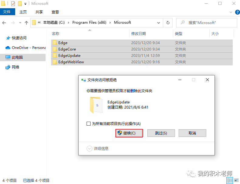
Task: Select the EdgeWebView folder row
Action: (x=142, y=62)
